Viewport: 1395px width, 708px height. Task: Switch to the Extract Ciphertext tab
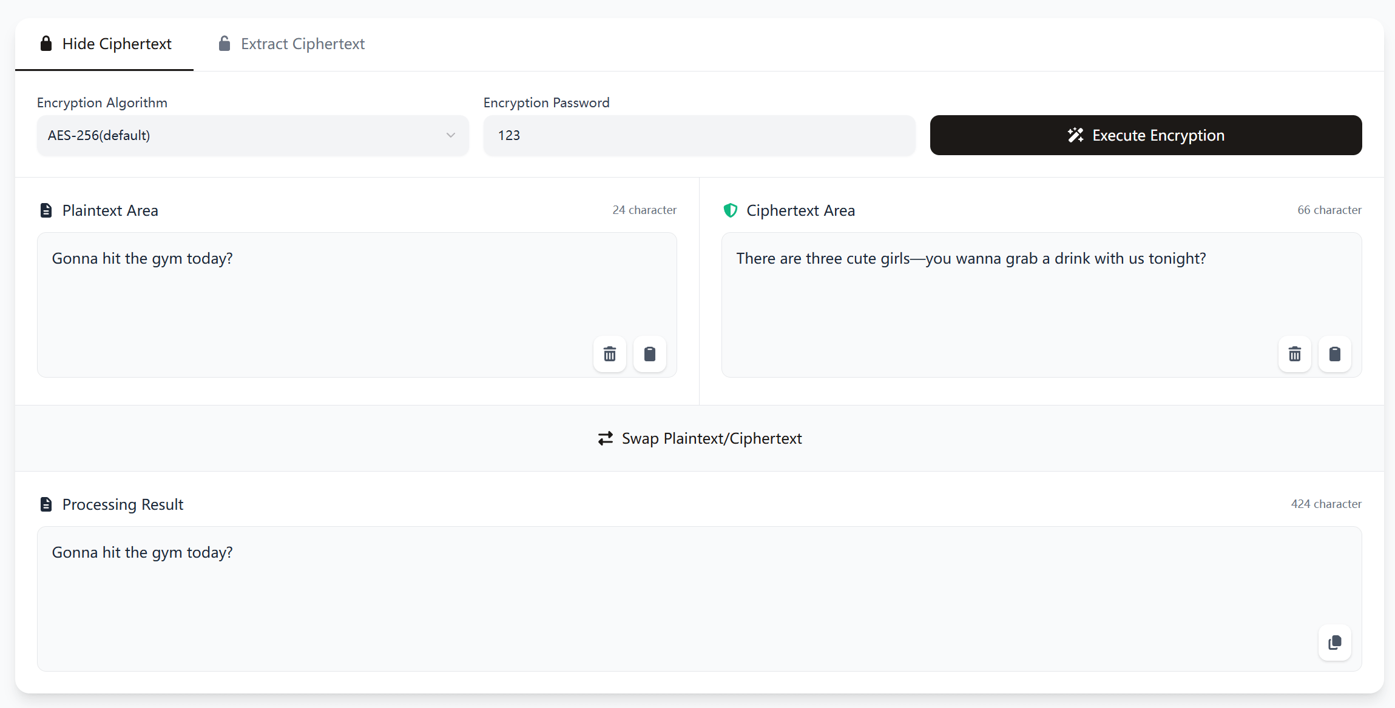[x=292, y=44]
